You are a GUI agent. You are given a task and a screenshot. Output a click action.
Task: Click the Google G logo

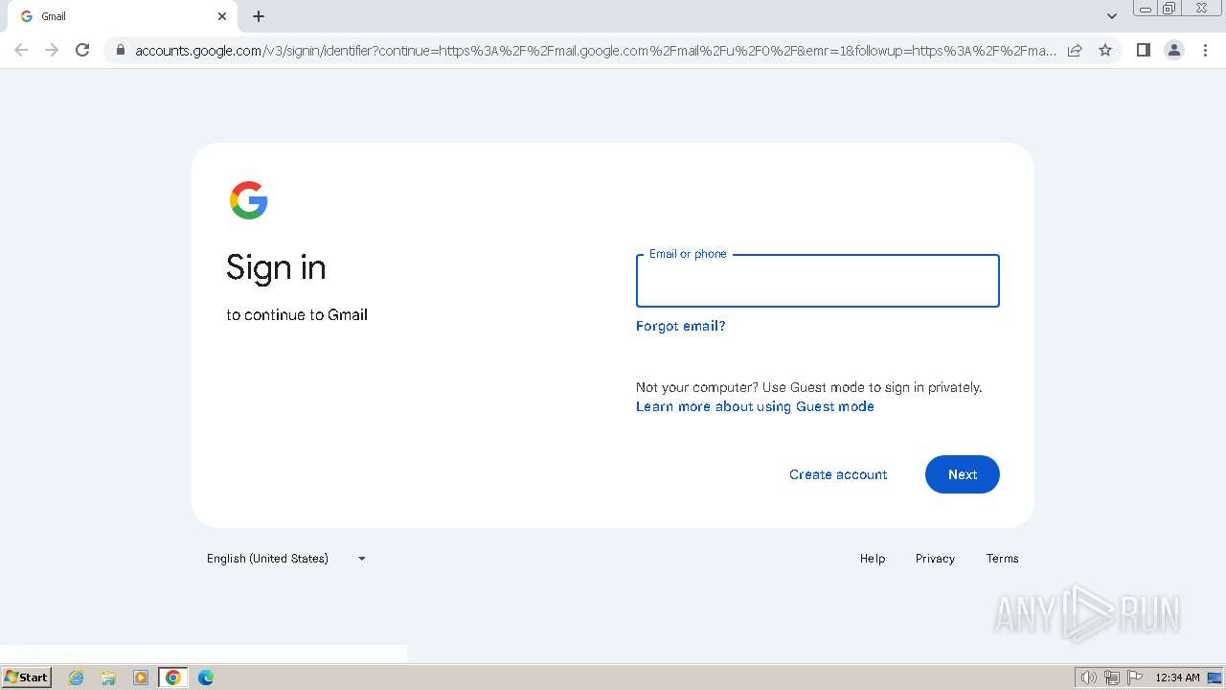click(x=249, y=200)
